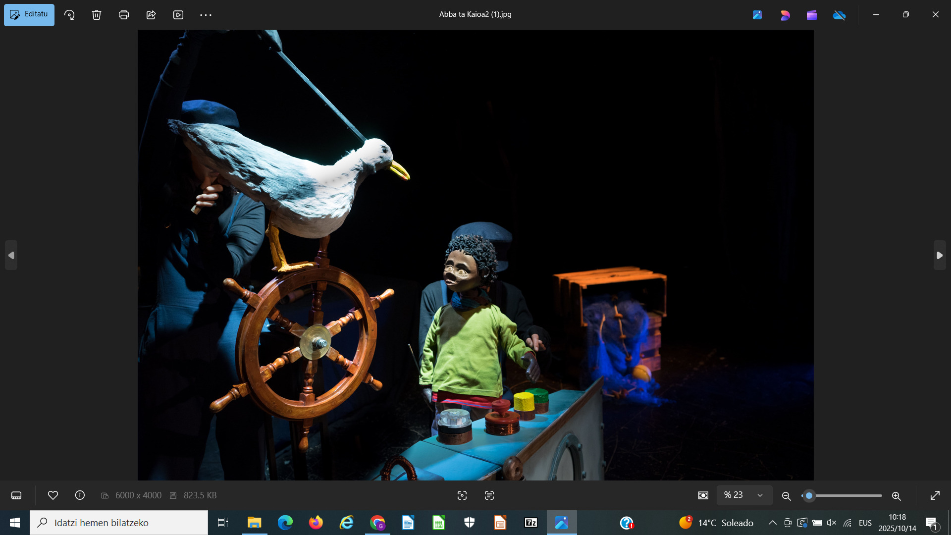This screenshot has height=535, width=951.
Task: Click the zoom slider handle
Action: (x=809, y=495)
